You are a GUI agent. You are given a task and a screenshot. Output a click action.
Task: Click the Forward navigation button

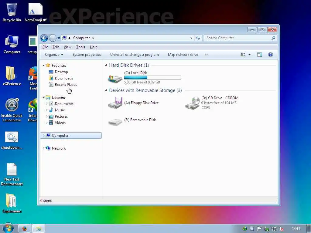[53, 38]
